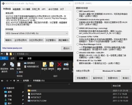Screen dimensions: 132x105
Task: Switch to 磁盘镜像 tab
Action: click(17, 9)
